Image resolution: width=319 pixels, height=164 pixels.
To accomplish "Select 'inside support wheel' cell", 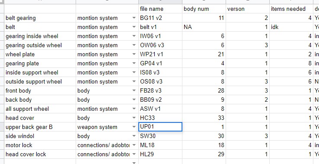I will 40,73.
